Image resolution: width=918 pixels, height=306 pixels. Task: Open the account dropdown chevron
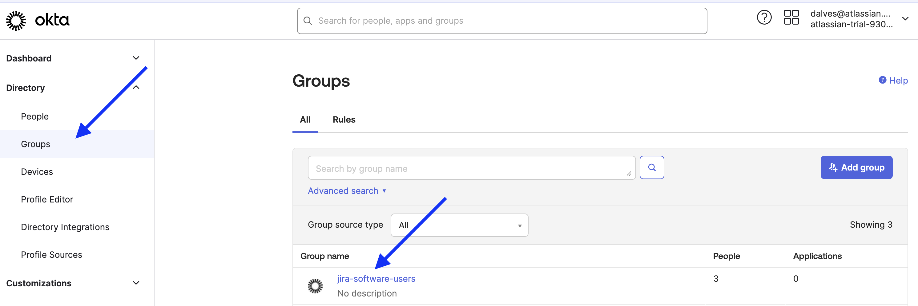coord(905,18)
